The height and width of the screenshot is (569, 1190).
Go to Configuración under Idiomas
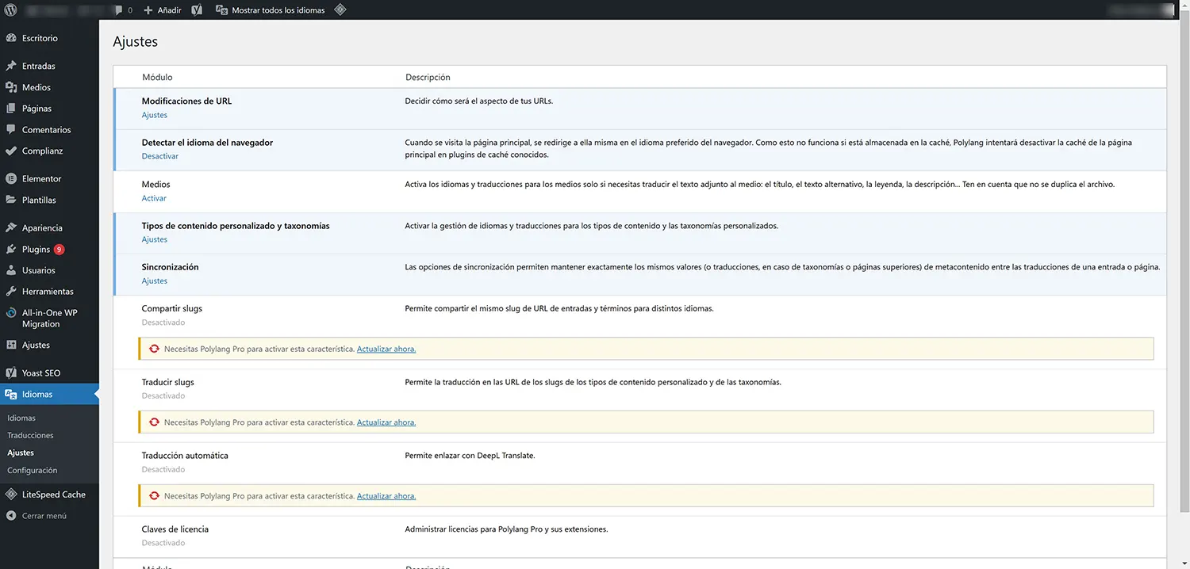(32, 471)
